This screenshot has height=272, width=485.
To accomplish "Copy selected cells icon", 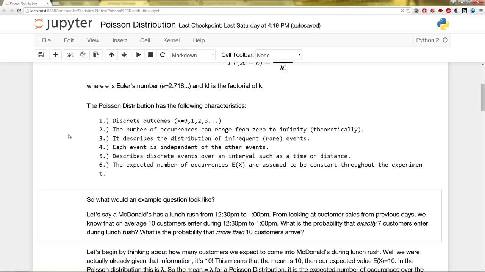I will pyautogui.click(x=83, y=55).
